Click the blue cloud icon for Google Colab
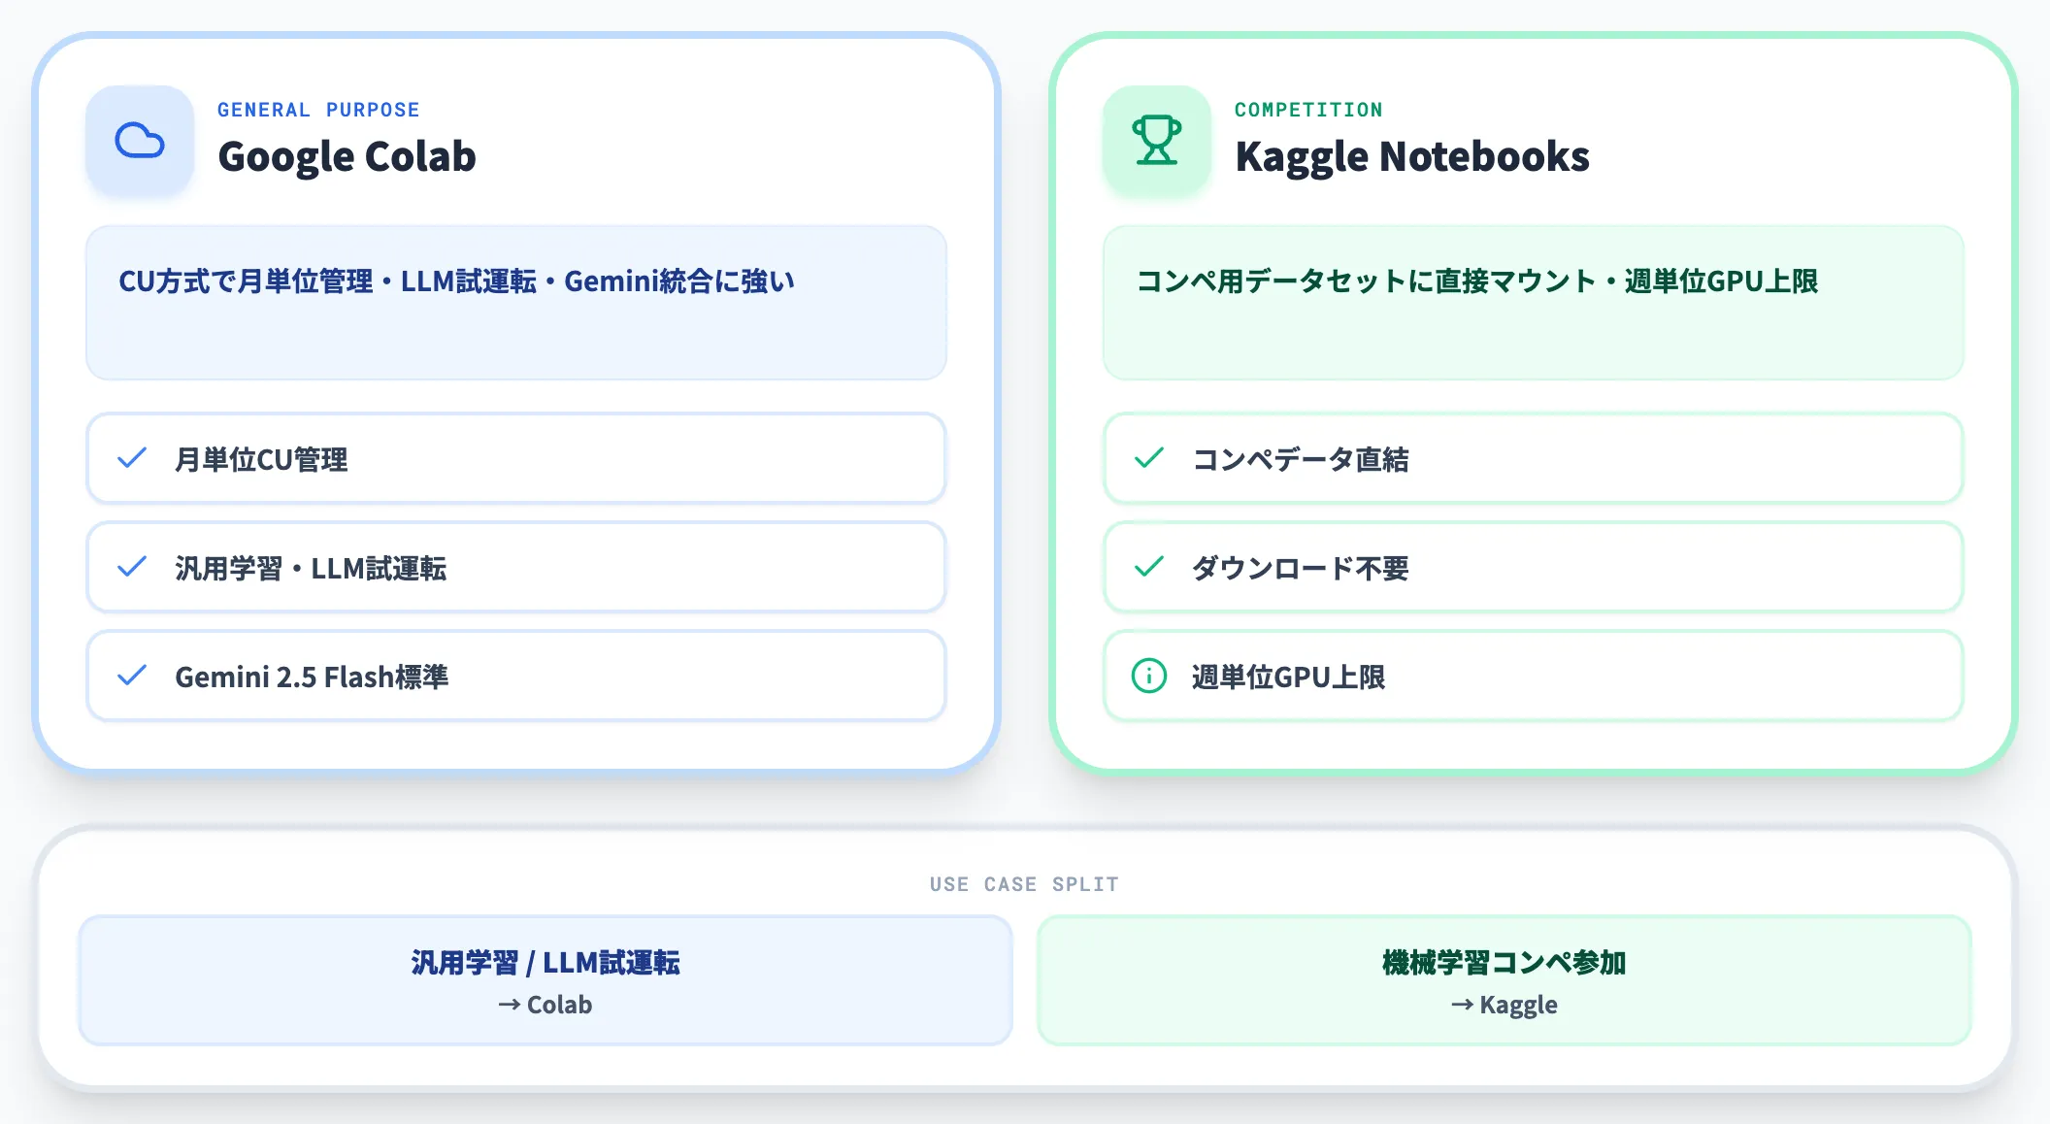Viewport: 2050px width, 1124px height. (140, 141)
